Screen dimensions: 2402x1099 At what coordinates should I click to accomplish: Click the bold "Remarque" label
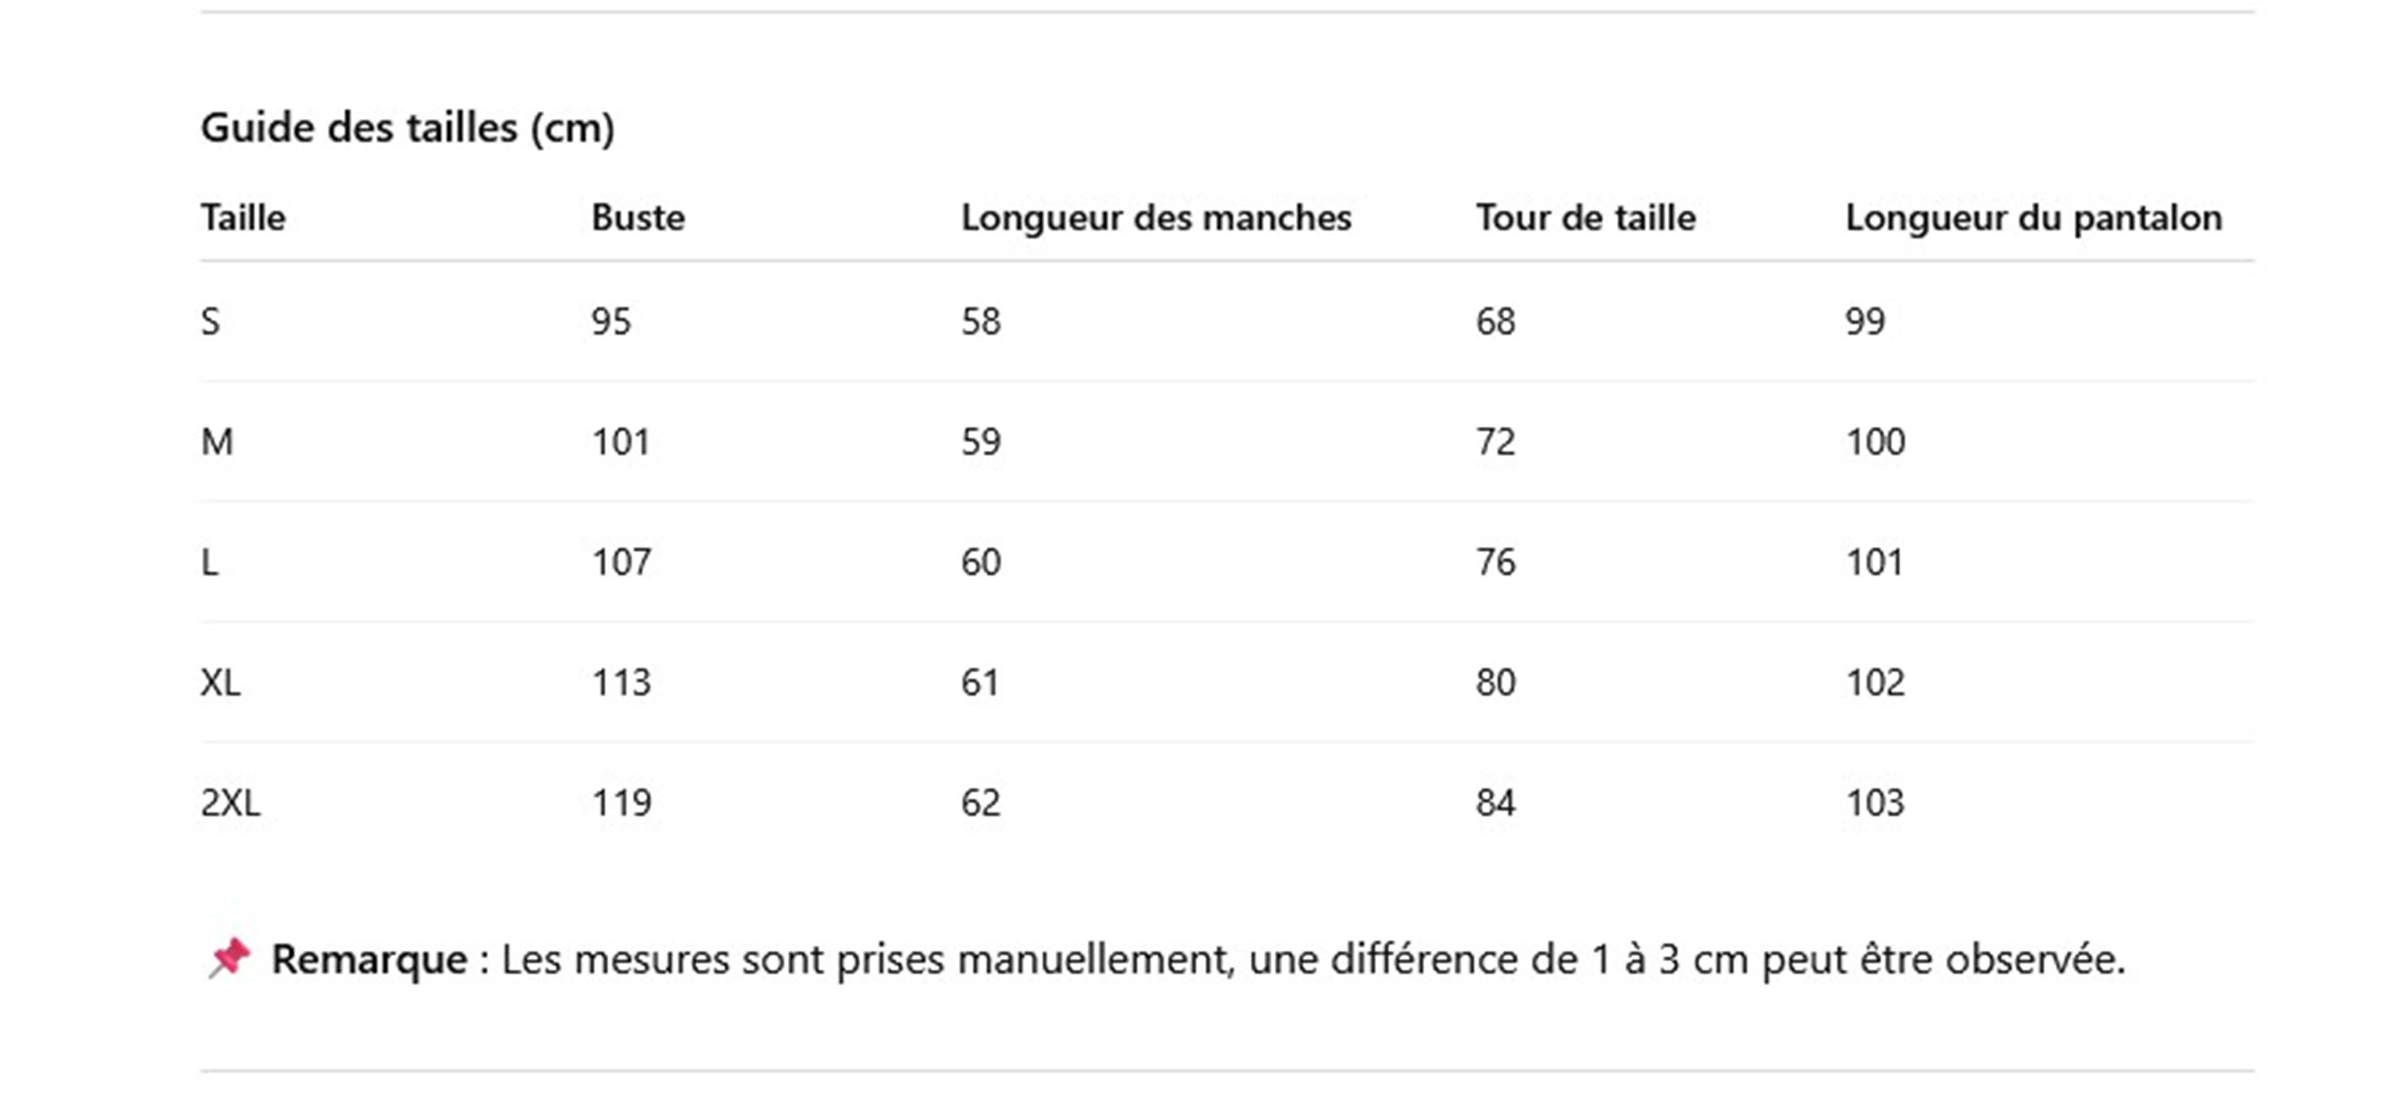[x=369, y=960]
